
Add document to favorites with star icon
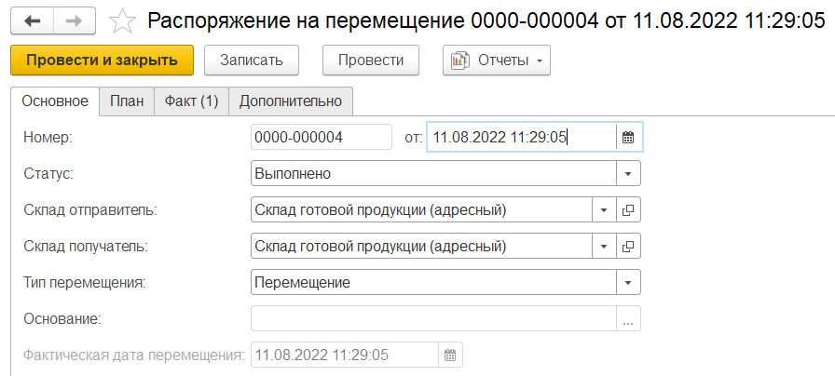[121, 20]
